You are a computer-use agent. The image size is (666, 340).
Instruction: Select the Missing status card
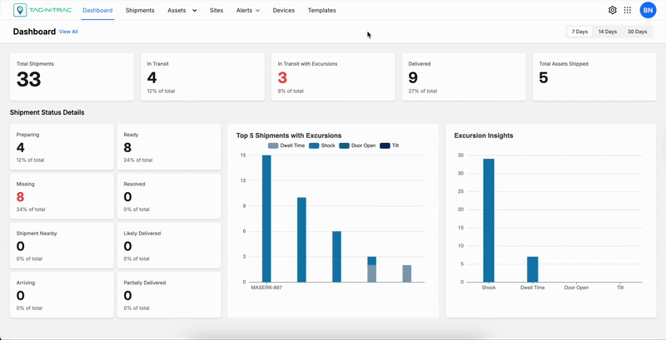[62, 196]
